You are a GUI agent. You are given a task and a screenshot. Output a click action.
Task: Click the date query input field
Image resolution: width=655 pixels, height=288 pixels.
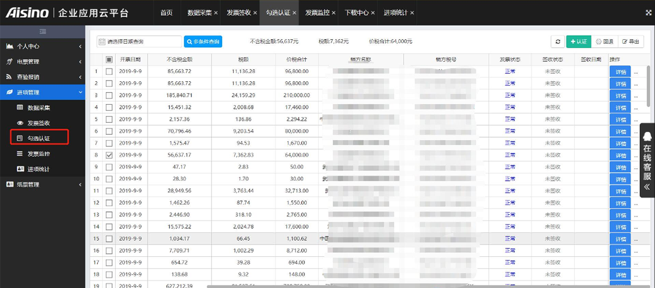pos(139,41)
